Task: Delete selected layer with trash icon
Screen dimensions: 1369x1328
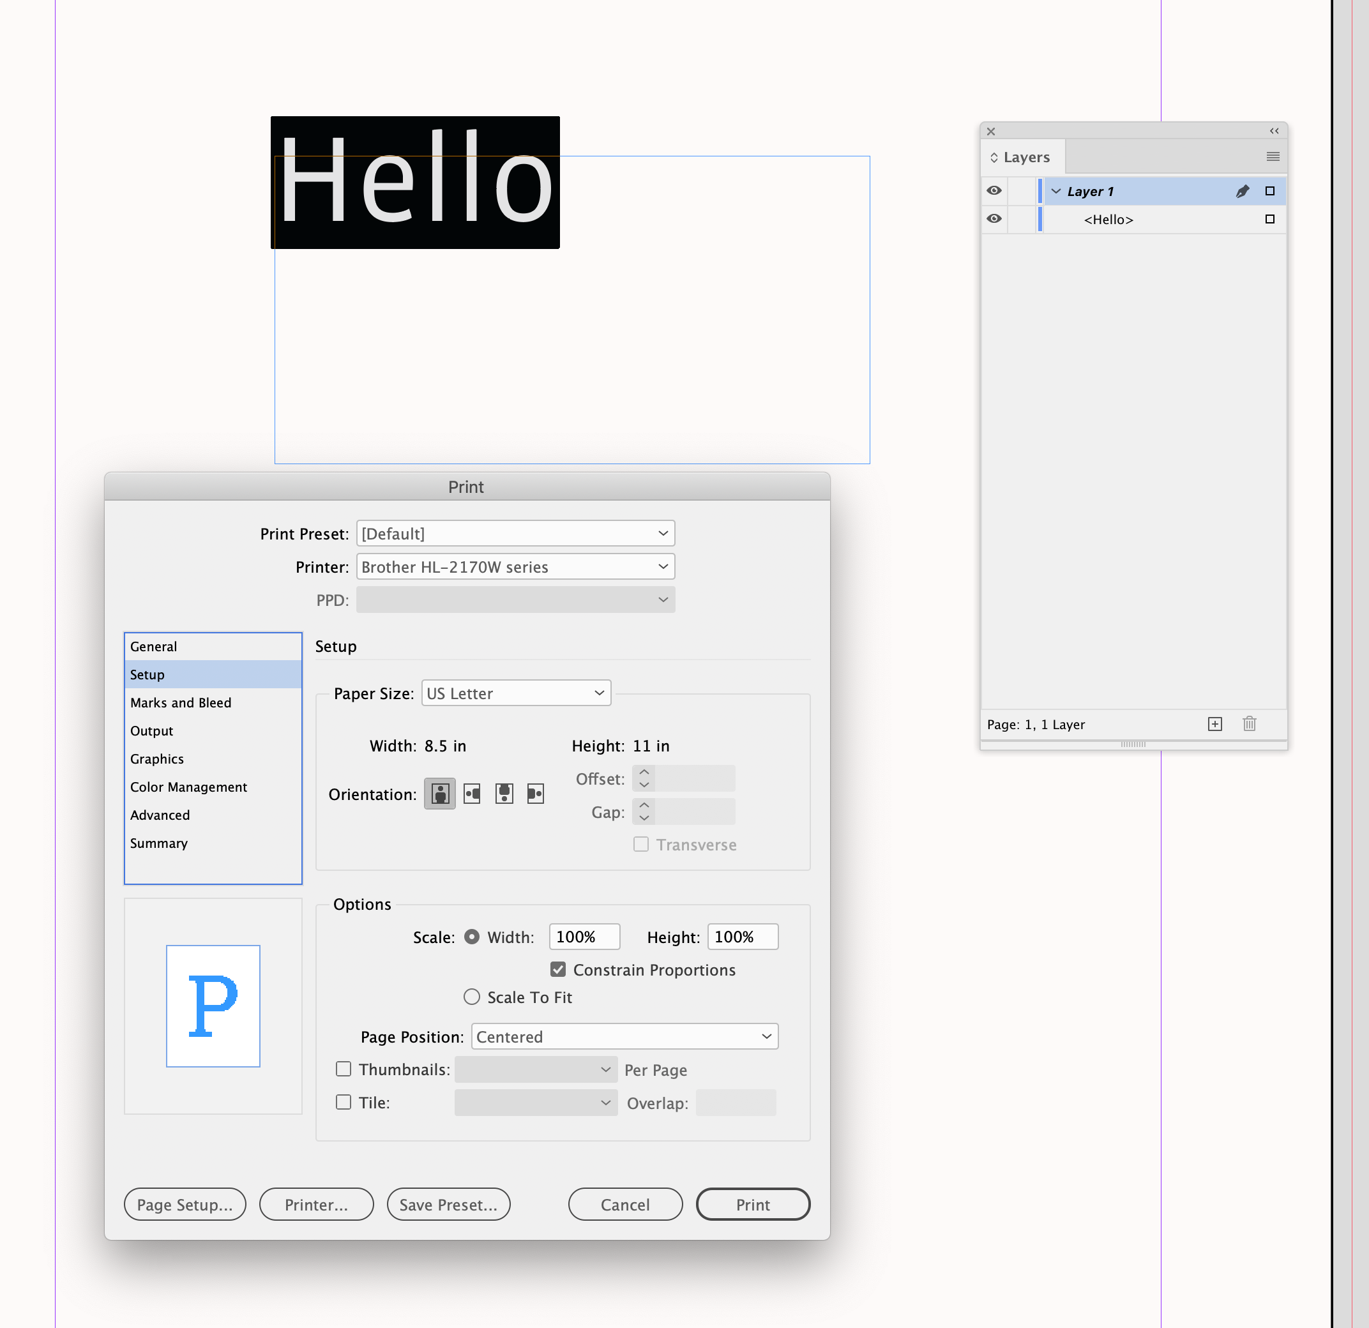Action: pos(1250,725)
